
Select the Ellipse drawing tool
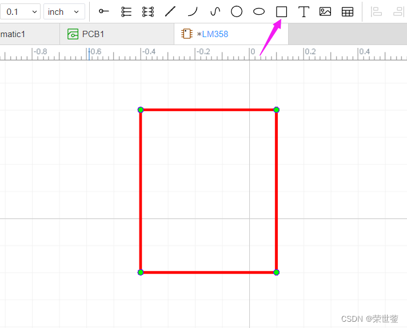click(259, 11)
